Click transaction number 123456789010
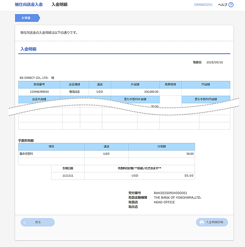The width and height of the screenshot is (245, 247). [39, 92]
